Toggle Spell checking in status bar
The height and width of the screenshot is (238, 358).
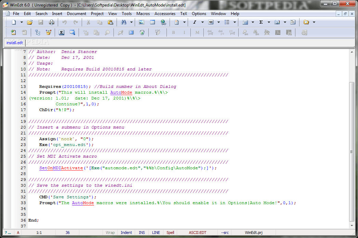(x=170, y=233)
